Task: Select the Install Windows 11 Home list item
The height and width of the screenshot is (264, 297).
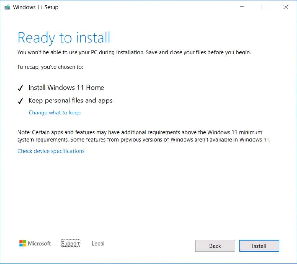Action: click(x=66, y=88)
